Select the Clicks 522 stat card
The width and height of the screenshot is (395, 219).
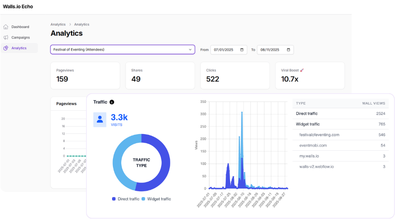tap(235, 75)
